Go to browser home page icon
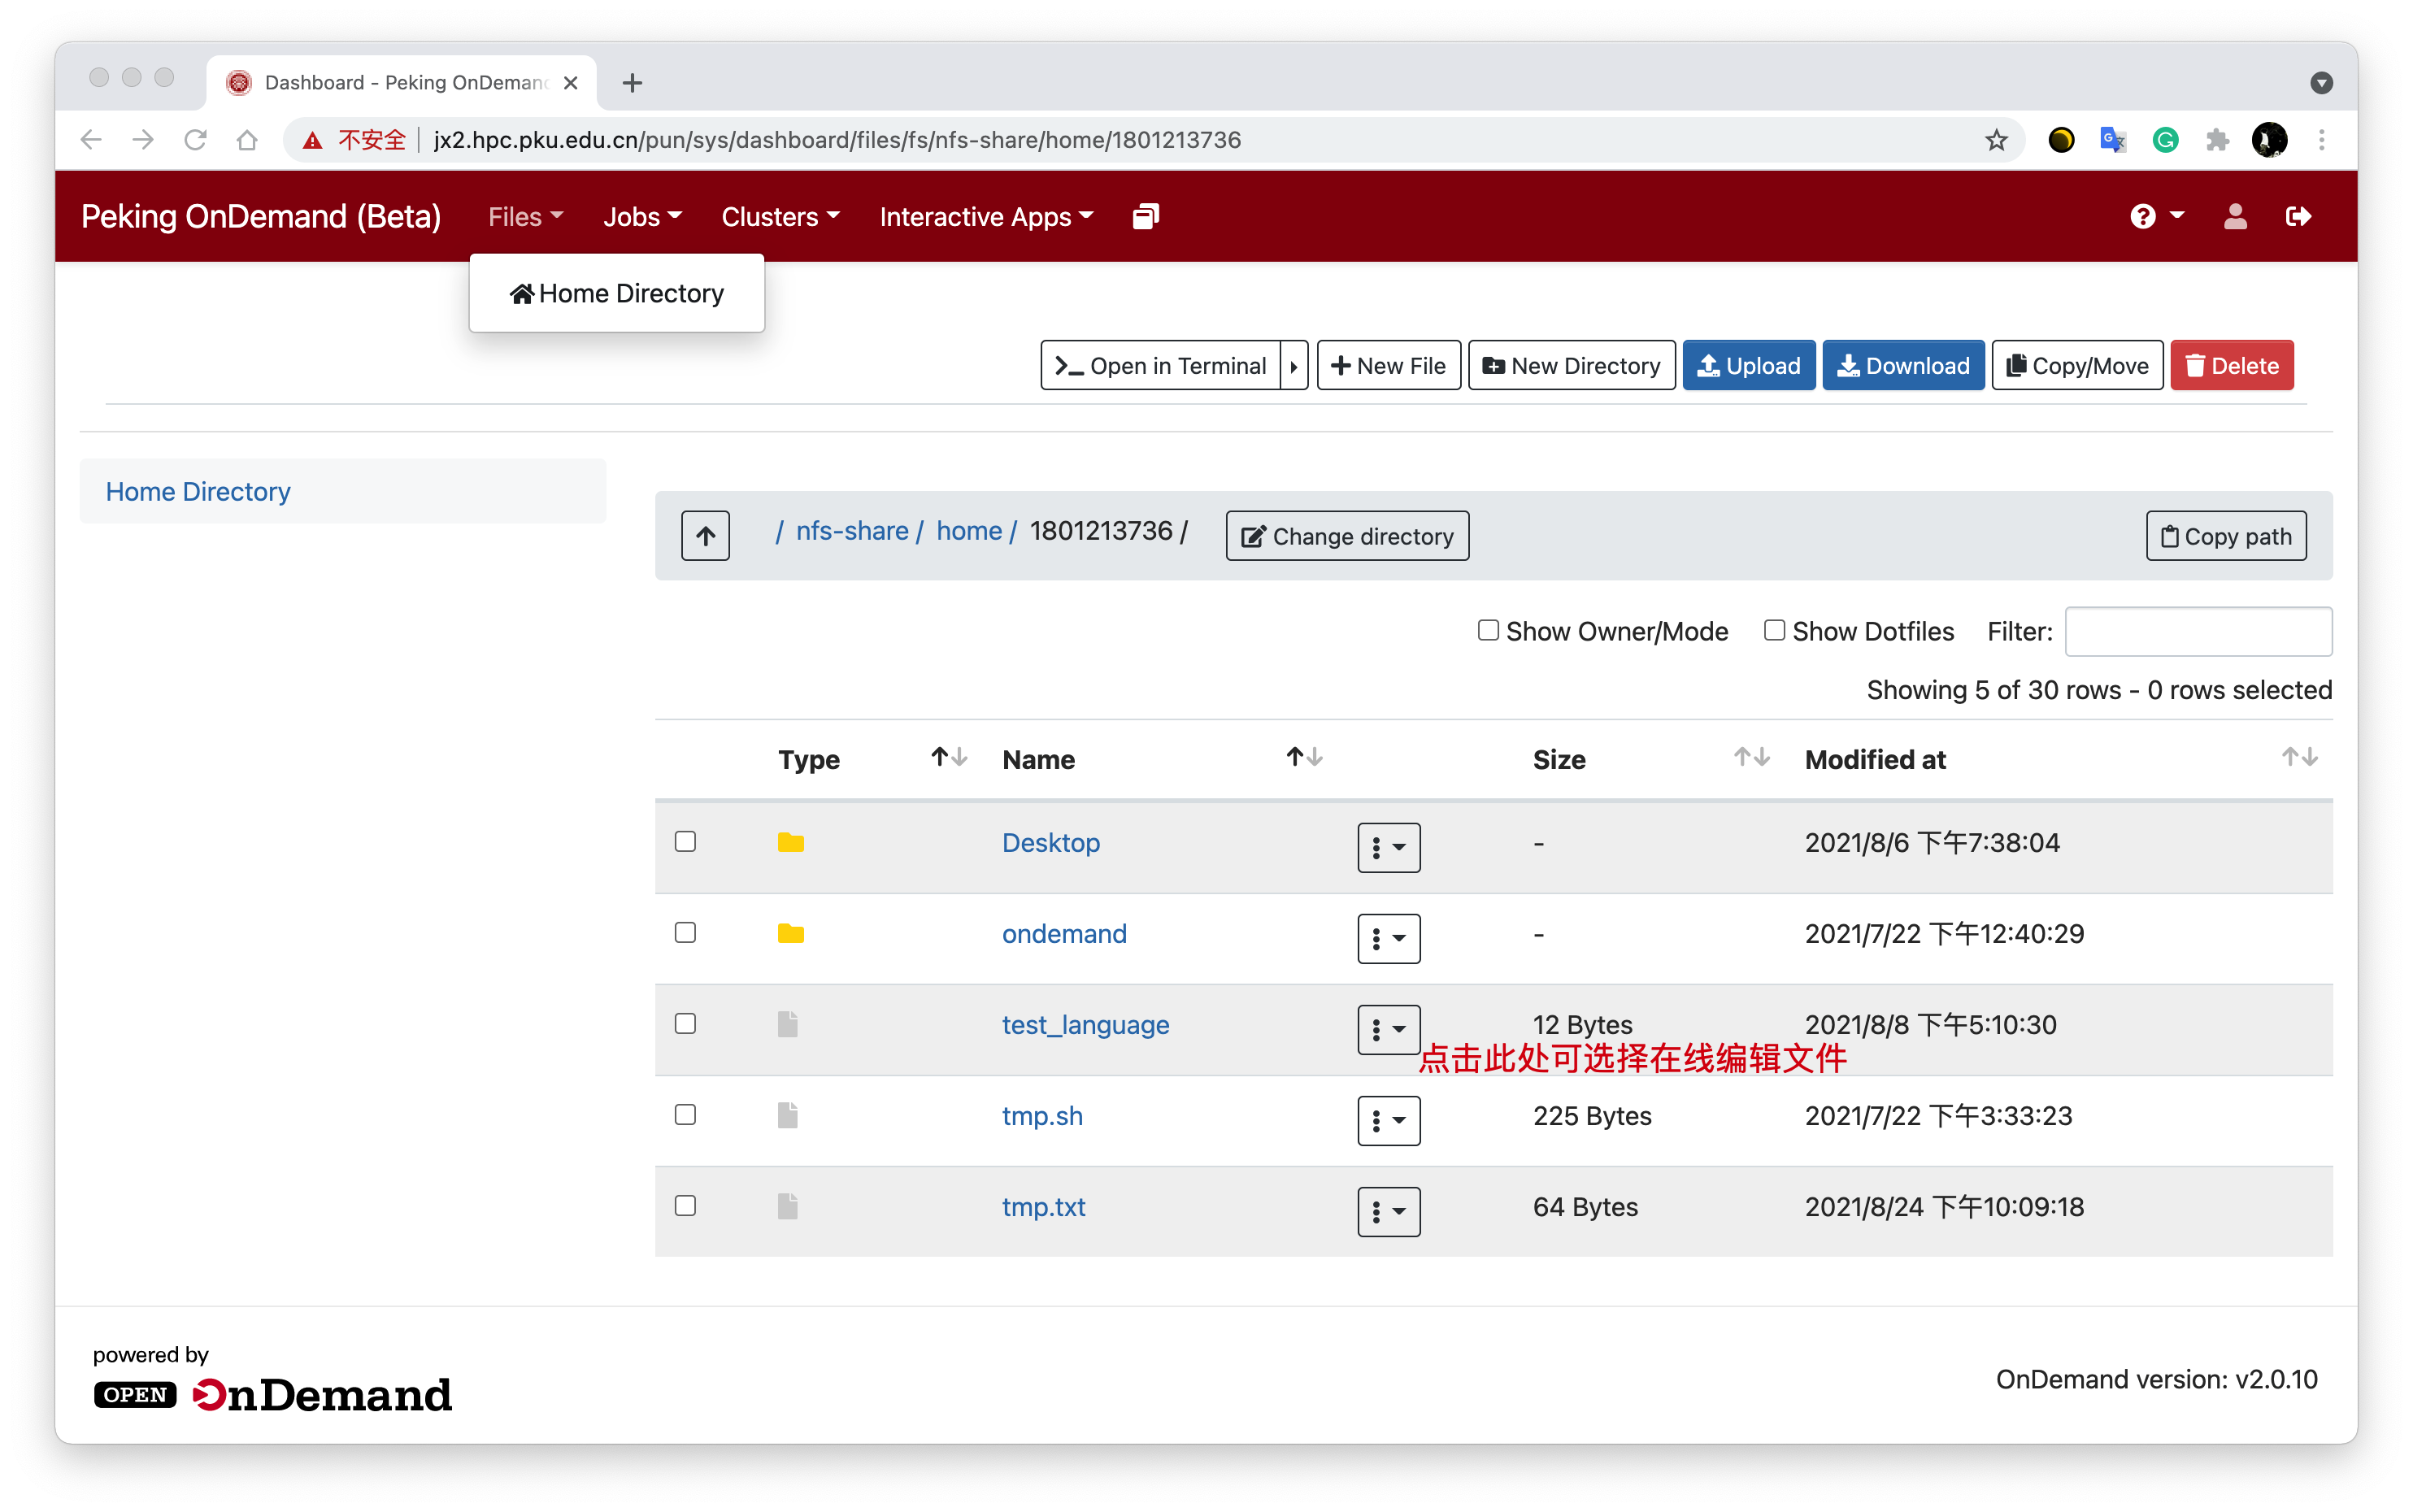 247,140
